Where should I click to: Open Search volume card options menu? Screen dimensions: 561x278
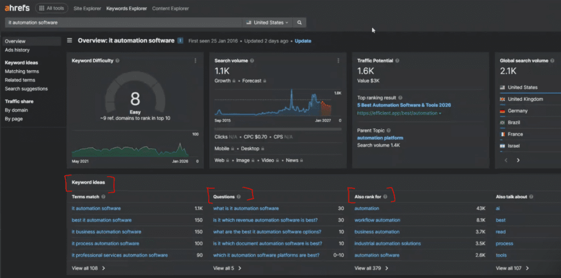click(x=338, y=61)
